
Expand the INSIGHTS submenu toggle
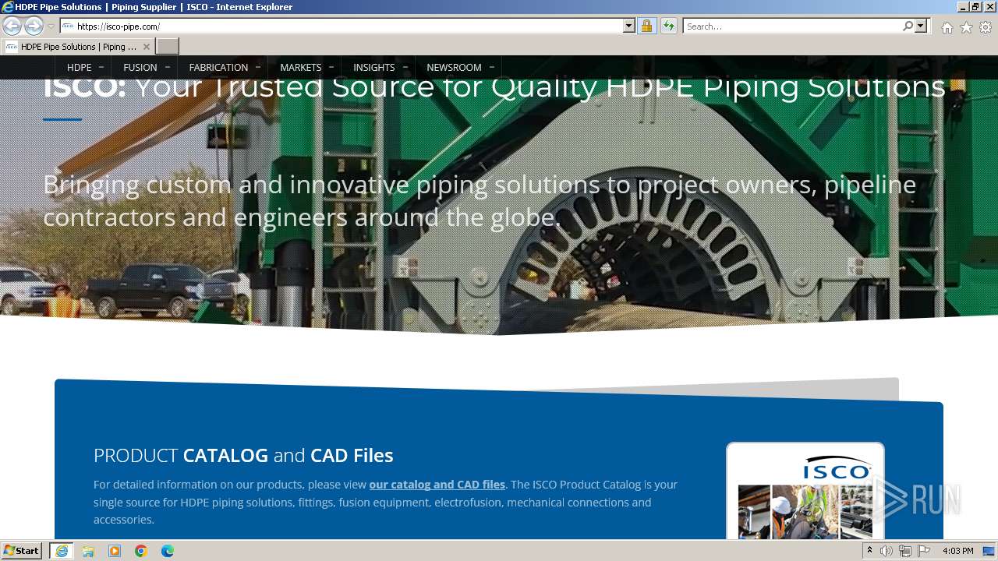click(405, 67)
